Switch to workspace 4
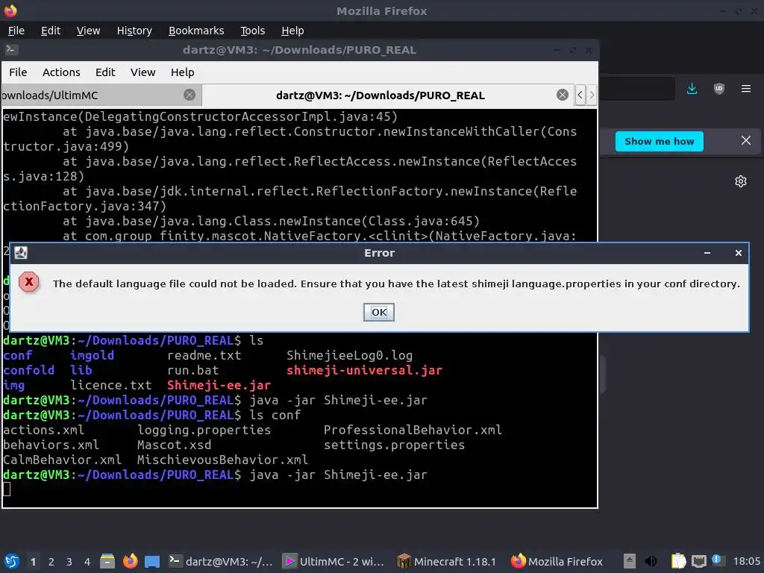The image size is (764, 573). [87, 562]
